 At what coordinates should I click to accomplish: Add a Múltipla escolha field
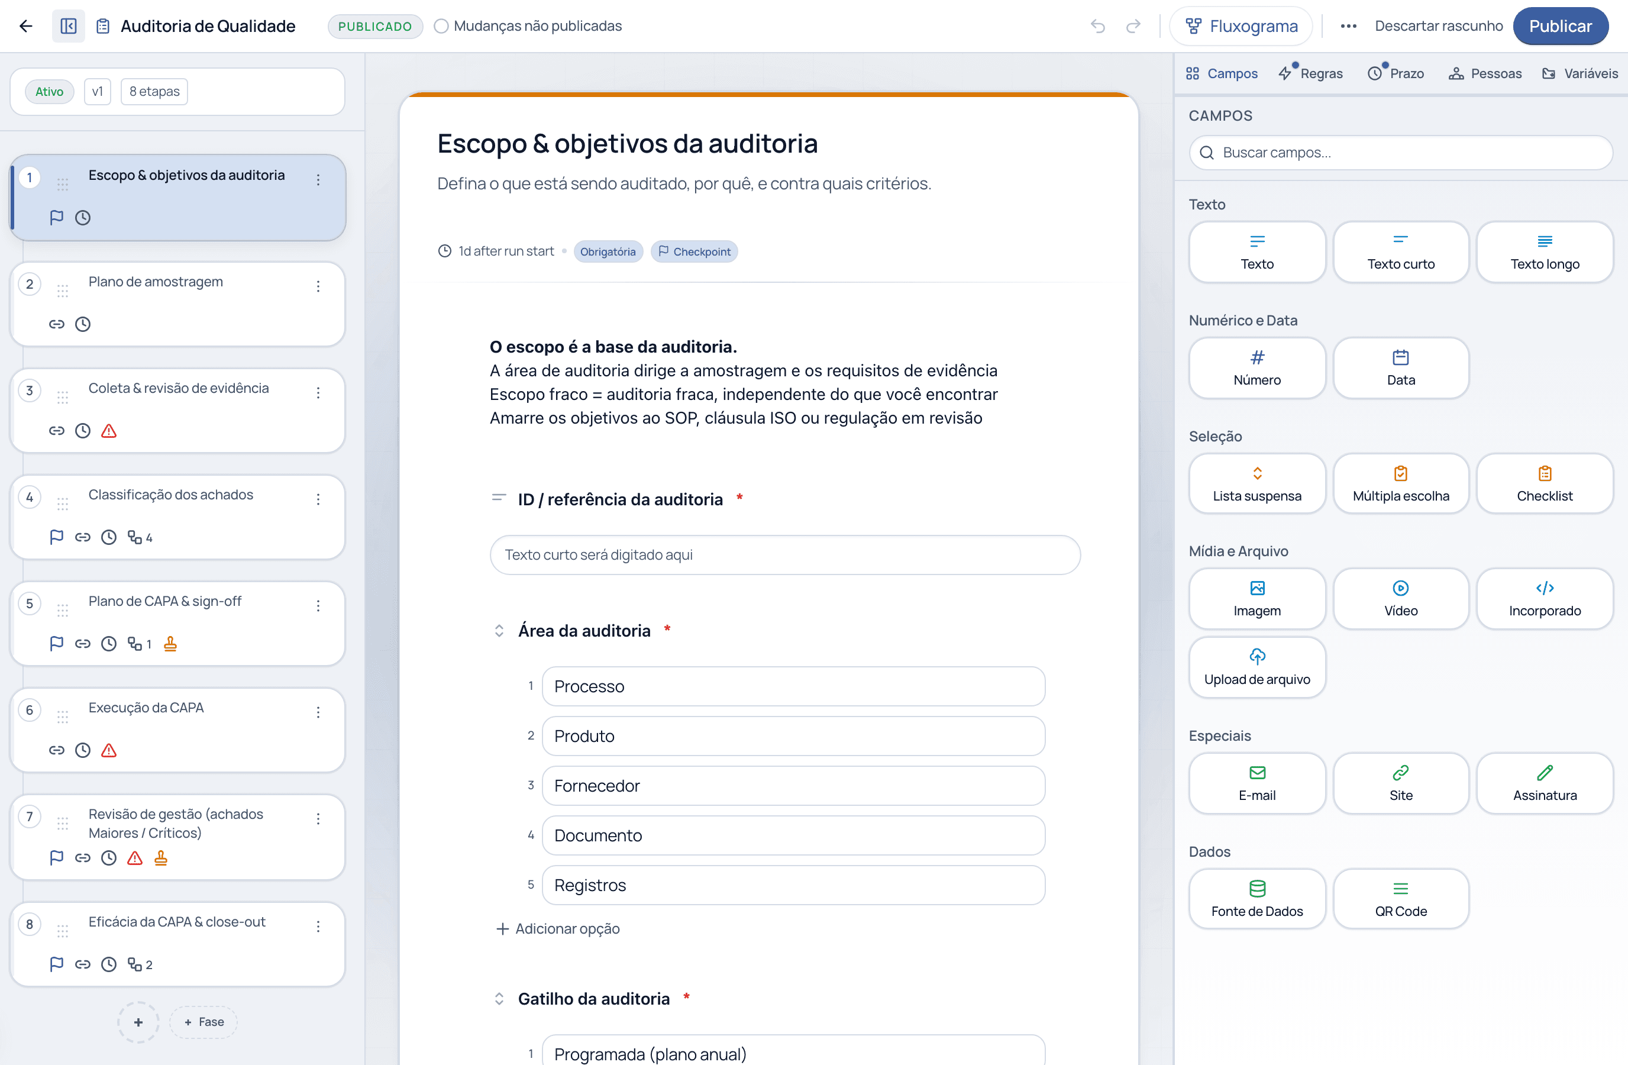pyautogui.click(x=1401, y=483)
